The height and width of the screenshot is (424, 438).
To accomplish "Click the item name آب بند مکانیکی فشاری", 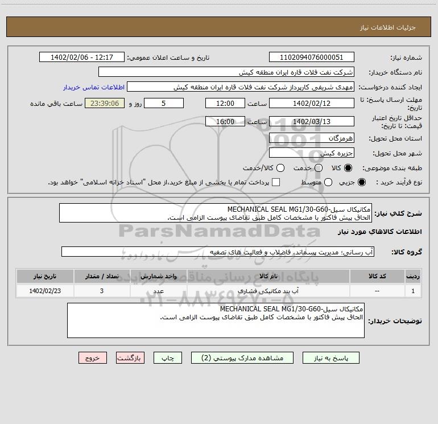I will (268, 291).
